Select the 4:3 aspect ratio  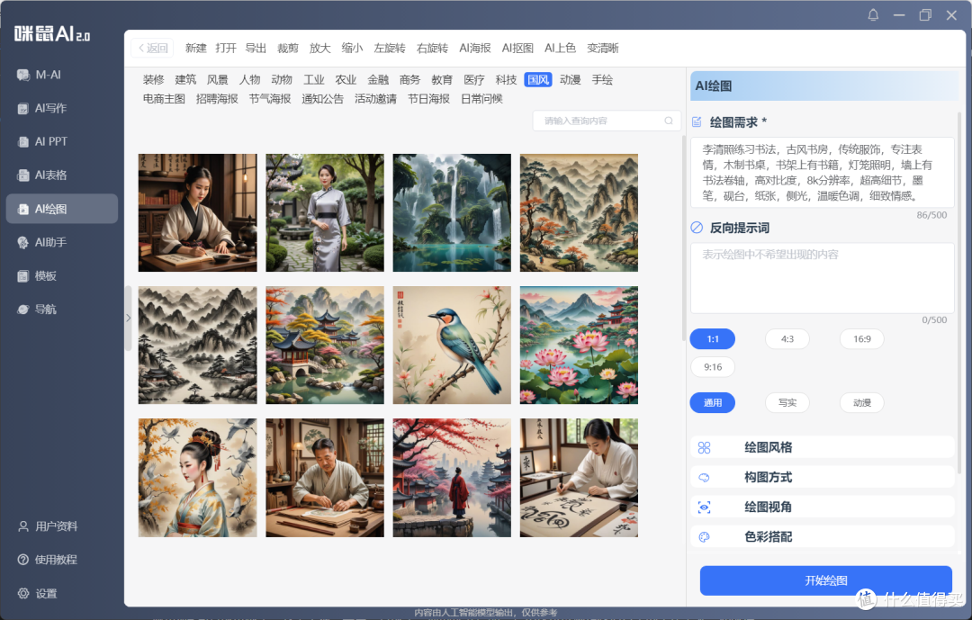click(787, 339)
